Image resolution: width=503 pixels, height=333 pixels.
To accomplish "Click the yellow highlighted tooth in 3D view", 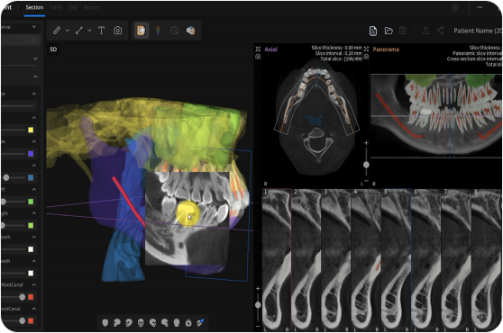I will pyautogui.click(x=187, y=213).
